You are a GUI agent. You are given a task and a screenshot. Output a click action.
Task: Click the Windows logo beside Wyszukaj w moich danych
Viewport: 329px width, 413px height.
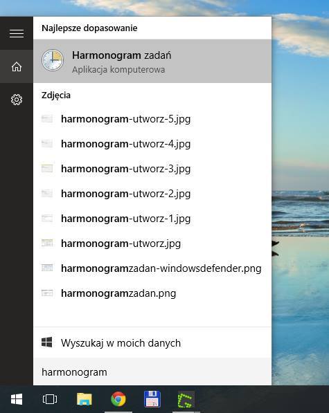[x=46, y=342]
